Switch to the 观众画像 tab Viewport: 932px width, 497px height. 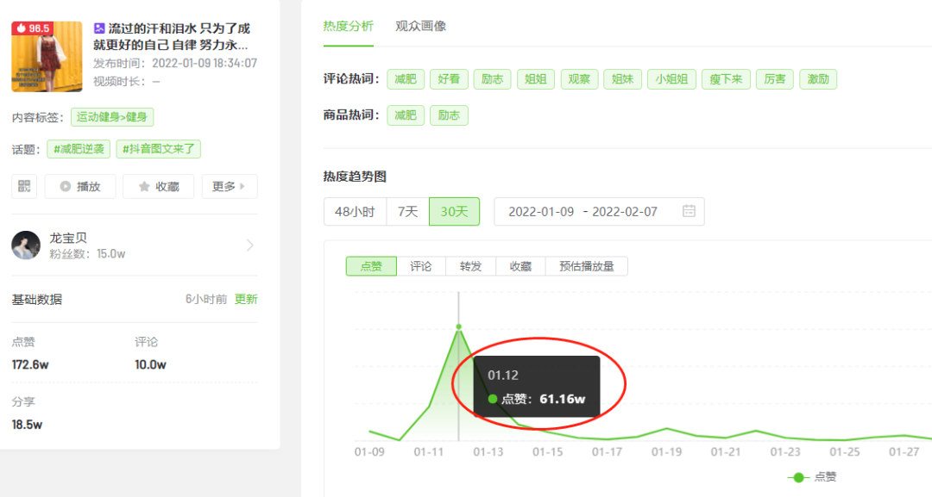pyautogui.click(x=420, y=26)
